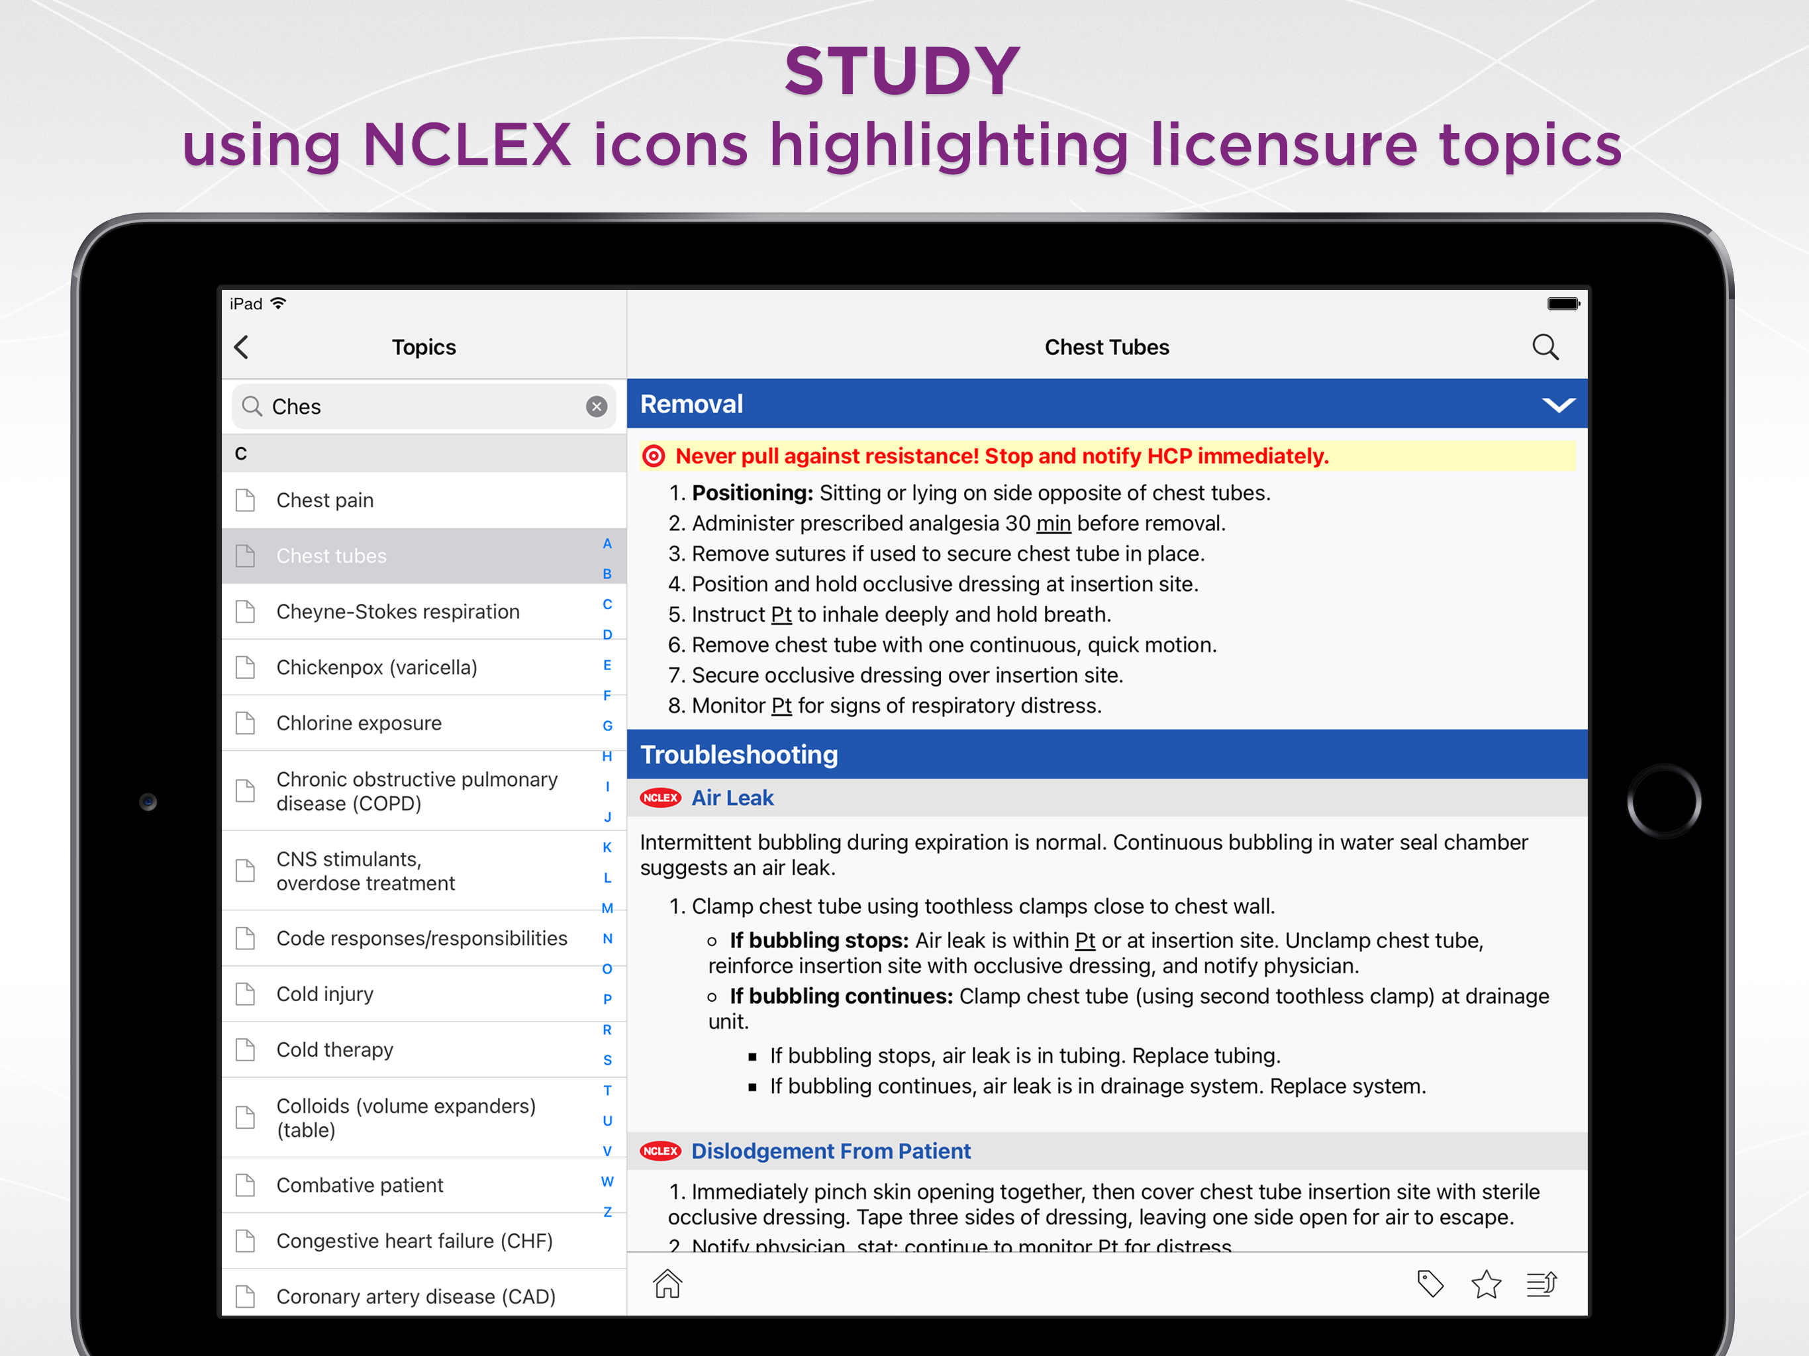
Task: Tap the back arrow beside Topics
Action: [241, 348]
